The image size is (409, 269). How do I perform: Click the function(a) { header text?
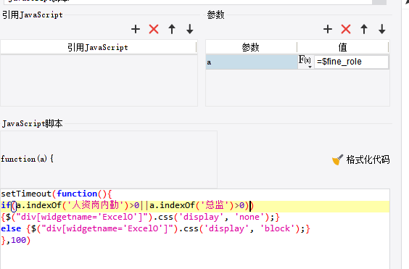pyautogui.click(x=27, y=159)
